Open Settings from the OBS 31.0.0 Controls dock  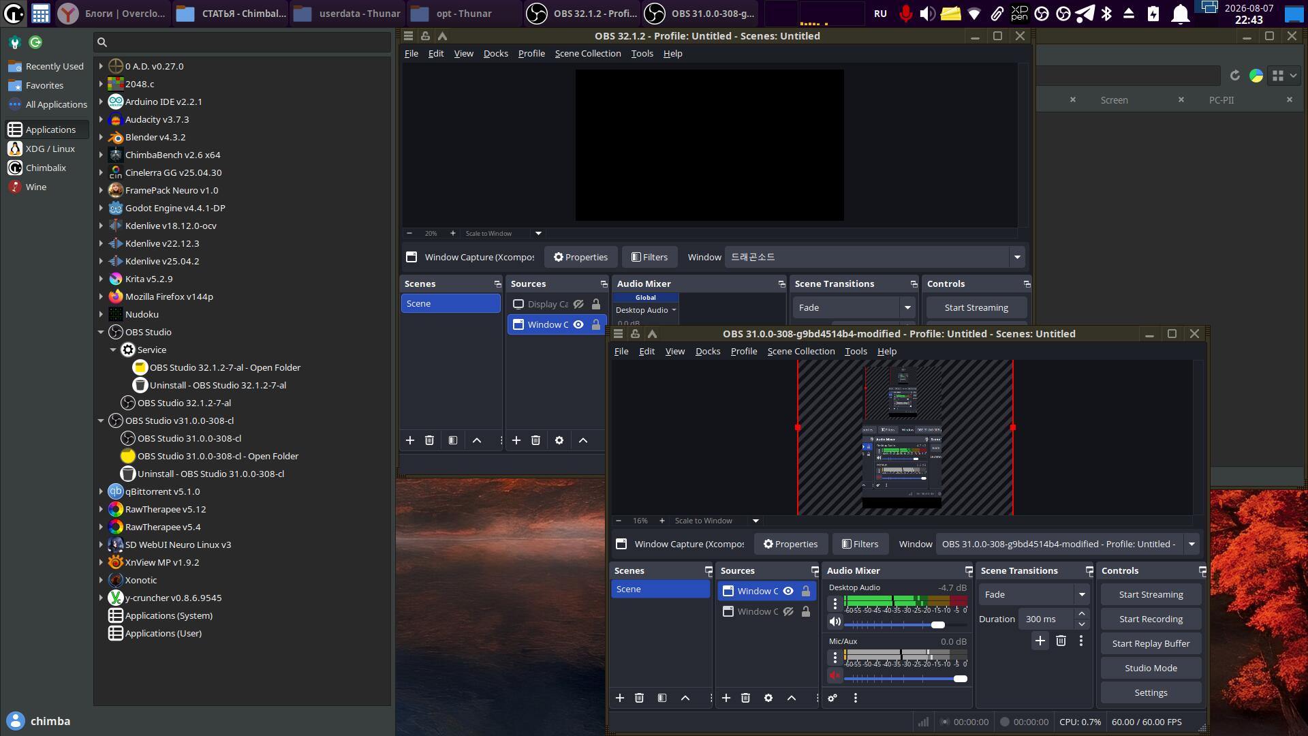tap(1151, 693)
